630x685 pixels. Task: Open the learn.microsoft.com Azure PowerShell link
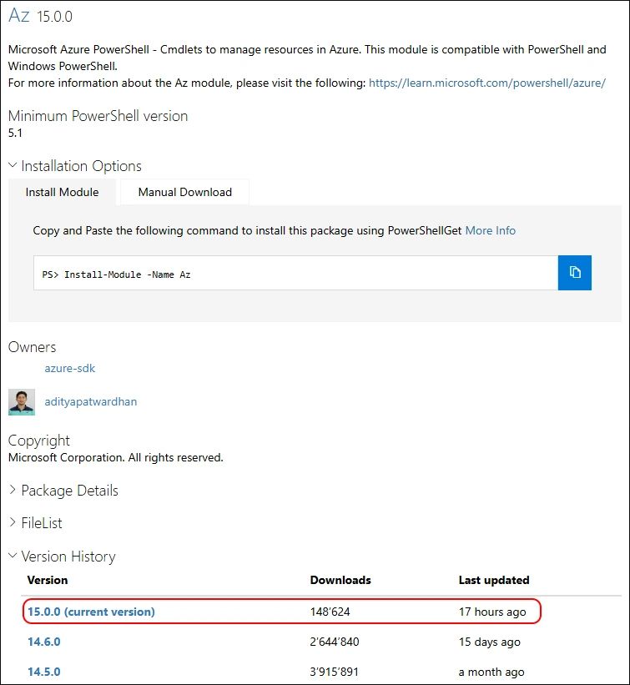click(x=486, y=83)
